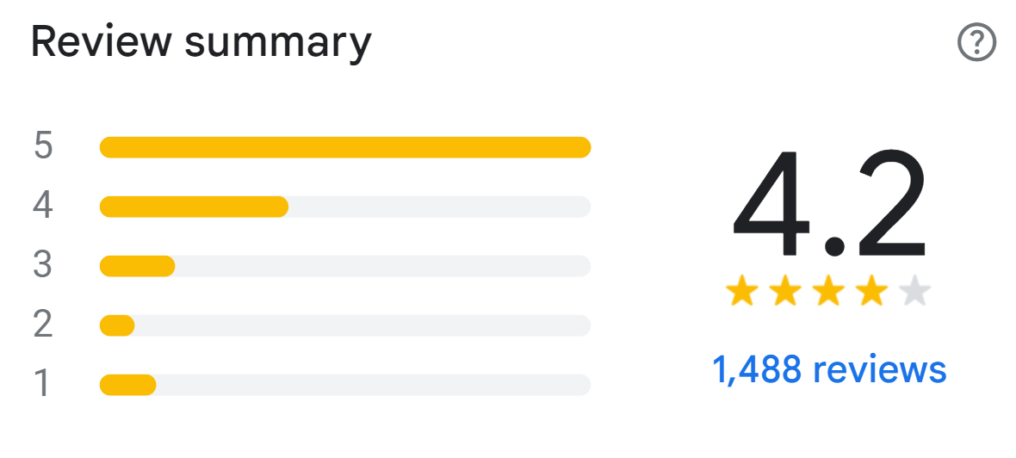Select the 5-star rating bar
This screenshot has height=458, width=1016.
[x=344, y=147]
